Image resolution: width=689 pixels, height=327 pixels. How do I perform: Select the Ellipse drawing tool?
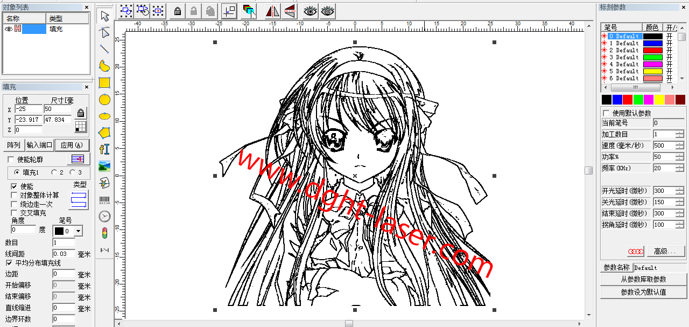pyautogui.click(x=104, y=116)
